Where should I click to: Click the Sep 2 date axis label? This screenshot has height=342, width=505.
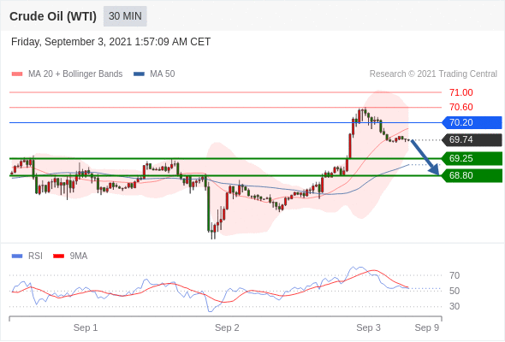227,327
